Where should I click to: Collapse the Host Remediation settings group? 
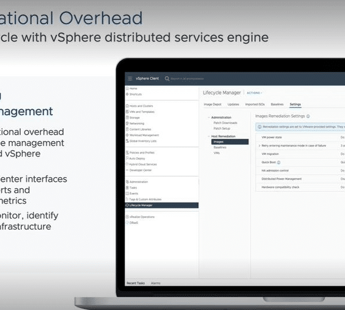[x=209, y=136]
